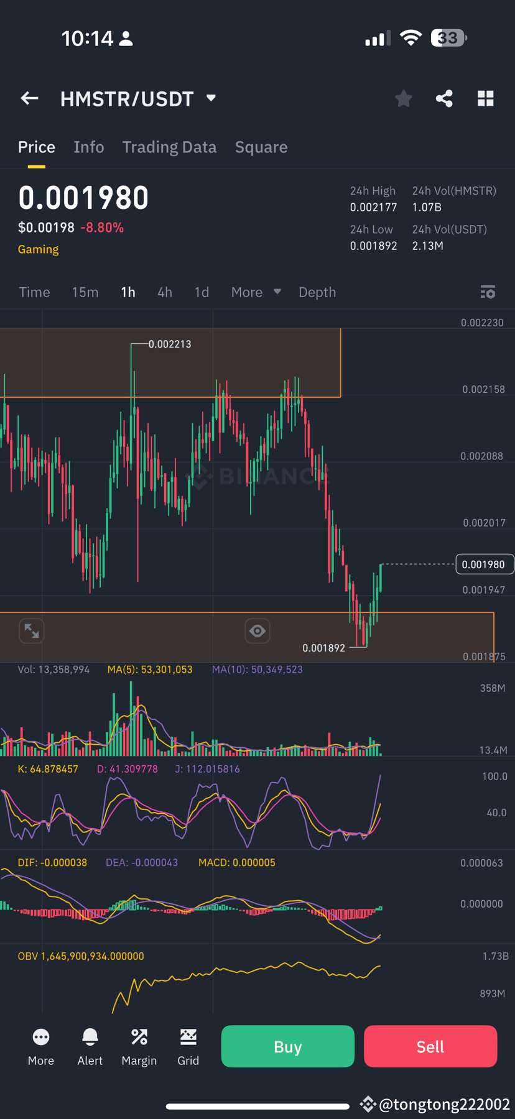Tap the red Sell button
The height and width of the screenshot is (1119, 515).
(x=430, y=1046)
